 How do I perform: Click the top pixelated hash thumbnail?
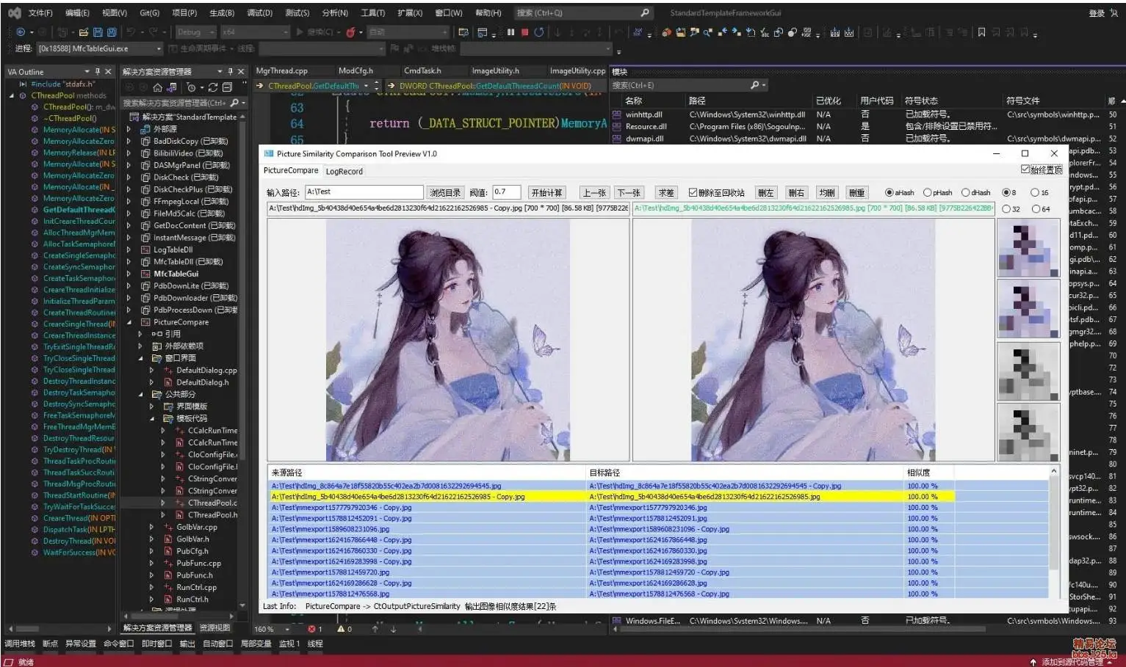1028,247
